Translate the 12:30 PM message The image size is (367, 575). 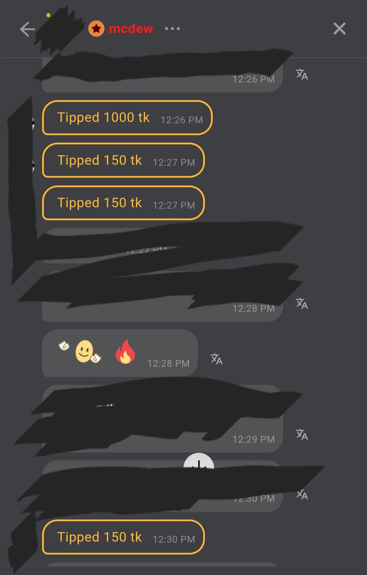click(302, 494)
